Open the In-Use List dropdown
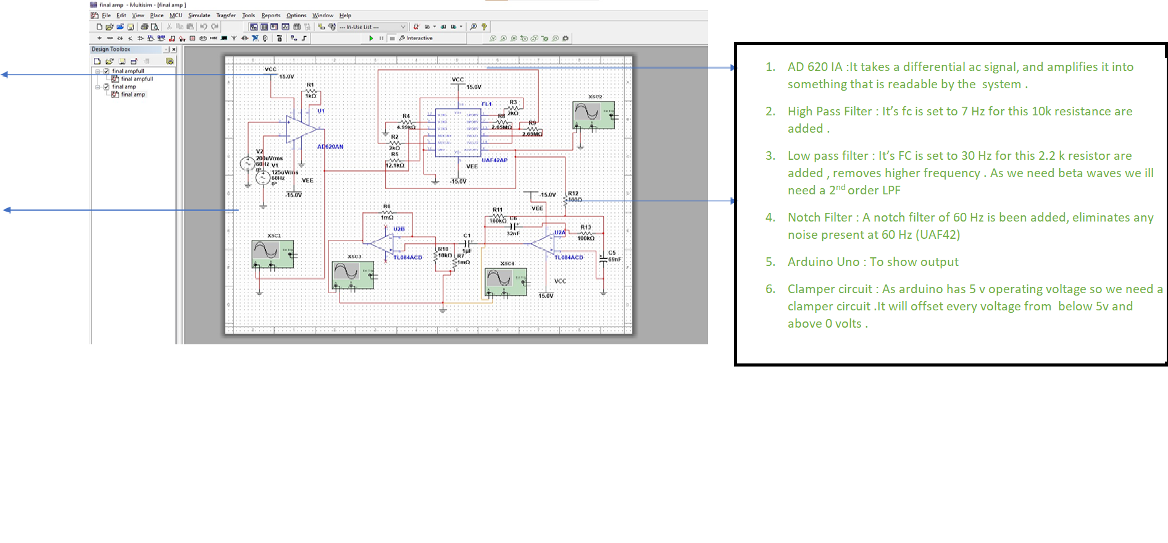Screen dimensions: 1168x543 [x=403, y=27]
